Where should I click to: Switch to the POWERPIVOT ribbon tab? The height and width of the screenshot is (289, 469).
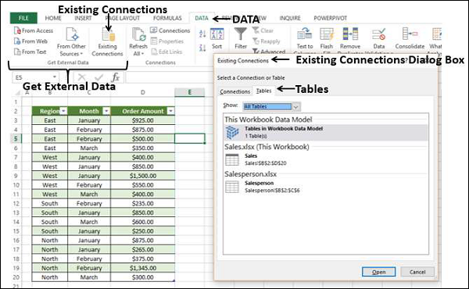pos(330,18)
